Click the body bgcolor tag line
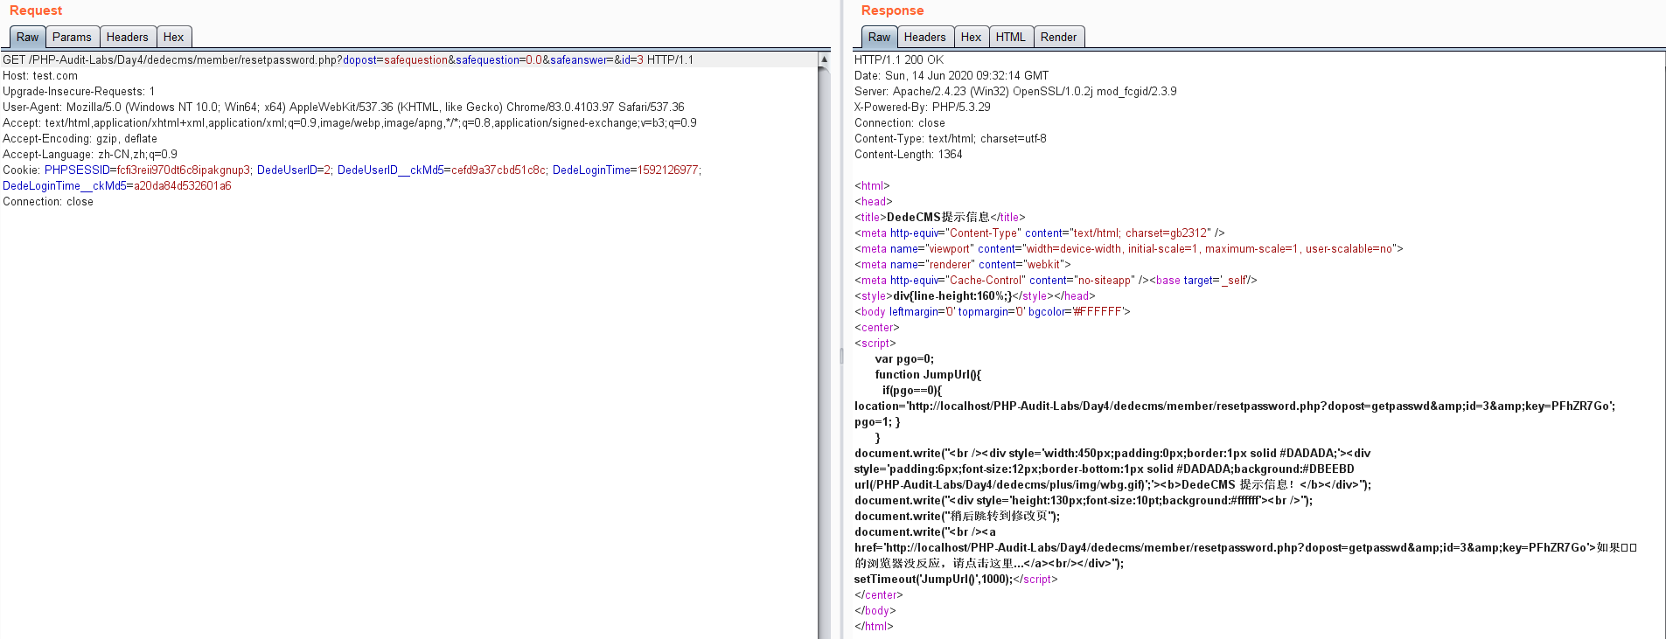The width and height of the screenshot is (1666, 639). click(x=993, y=312)
